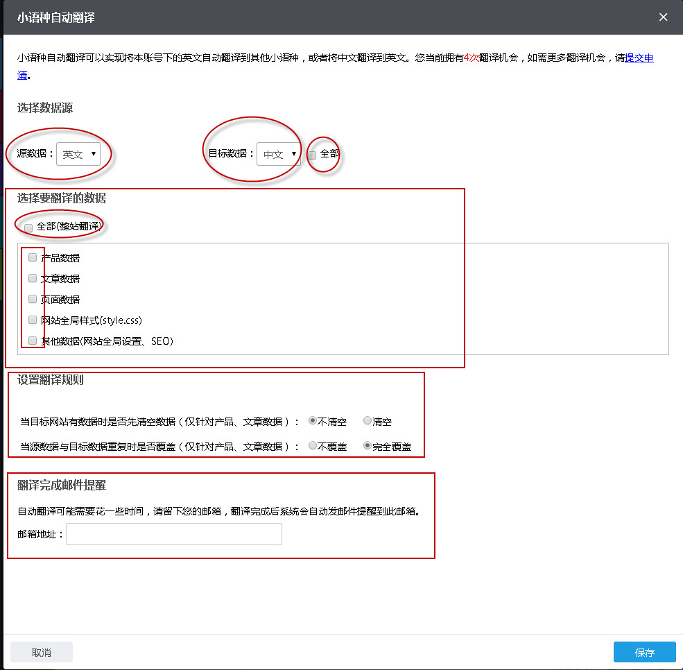This screenshot has width=683, height=670.
Task: Select the 清空 radio button
Action: coord(367,420)
